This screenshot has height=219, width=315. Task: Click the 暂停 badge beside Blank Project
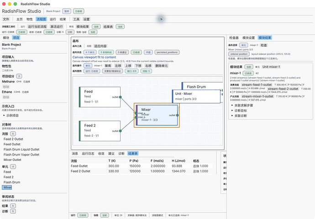(x=67, y=11)
